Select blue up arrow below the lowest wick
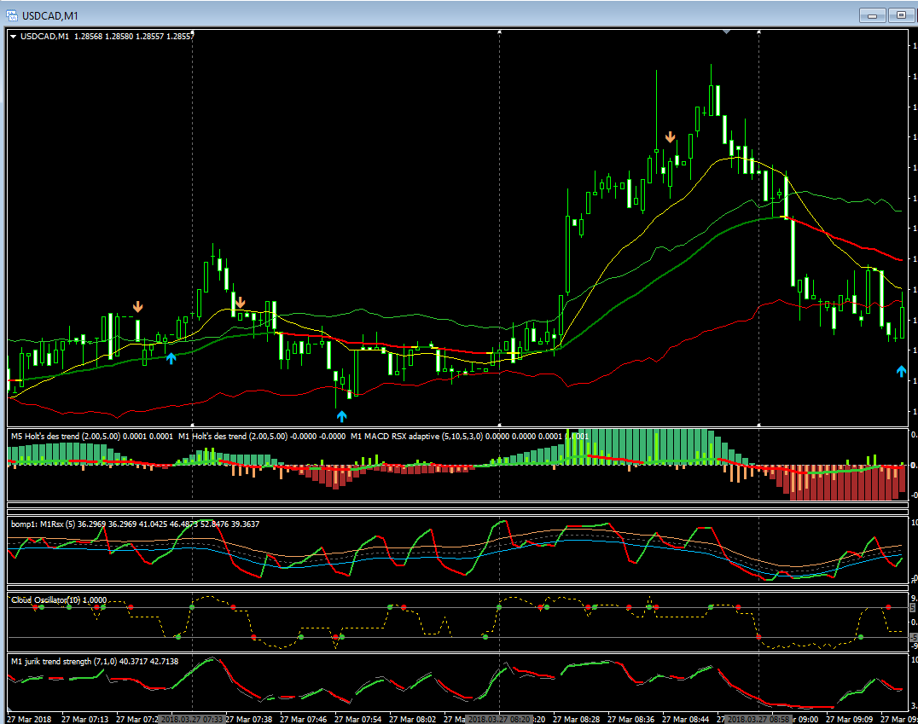 (x=342, y=416)
